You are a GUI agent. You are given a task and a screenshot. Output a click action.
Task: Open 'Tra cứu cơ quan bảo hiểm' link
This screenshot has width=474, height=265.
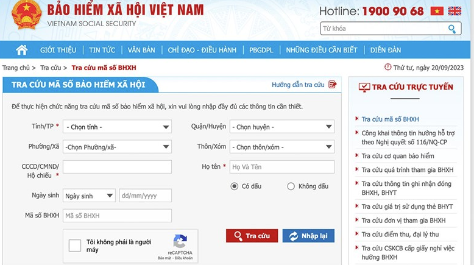click(x=398, y=156)
